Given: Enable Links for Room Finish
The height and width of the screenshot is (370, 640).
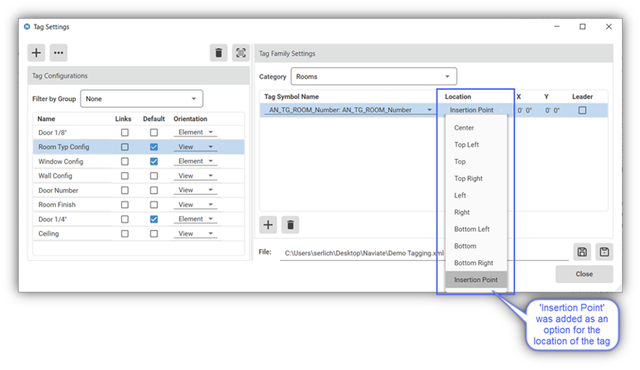Looking at the screenshot, I should pyautogui.click(x=124, y=205).
